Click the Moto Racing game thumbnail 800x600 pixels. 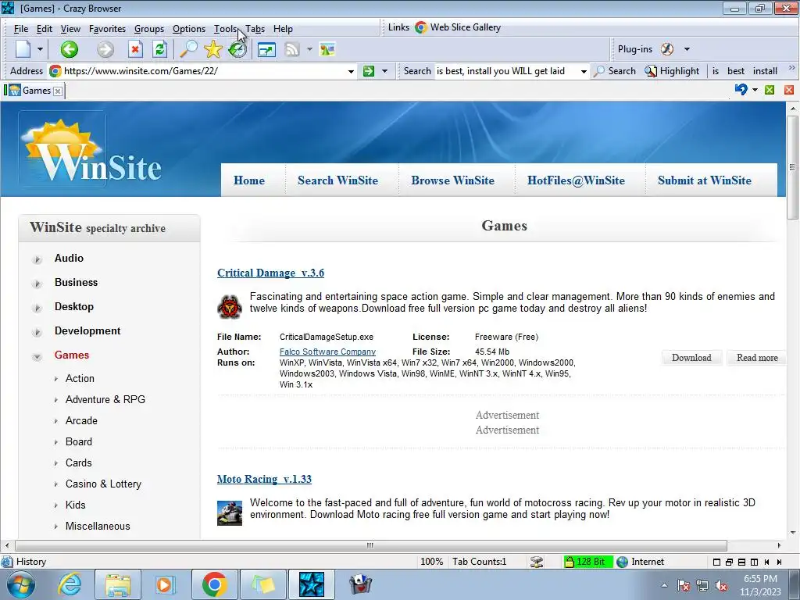230,512
